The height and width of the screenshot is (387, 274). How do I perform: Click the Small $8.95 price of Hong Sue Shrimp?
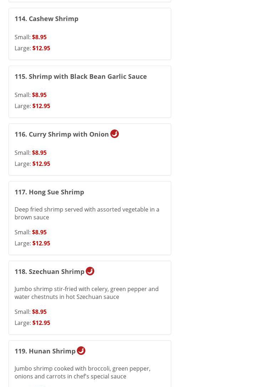tap(39, 232)
